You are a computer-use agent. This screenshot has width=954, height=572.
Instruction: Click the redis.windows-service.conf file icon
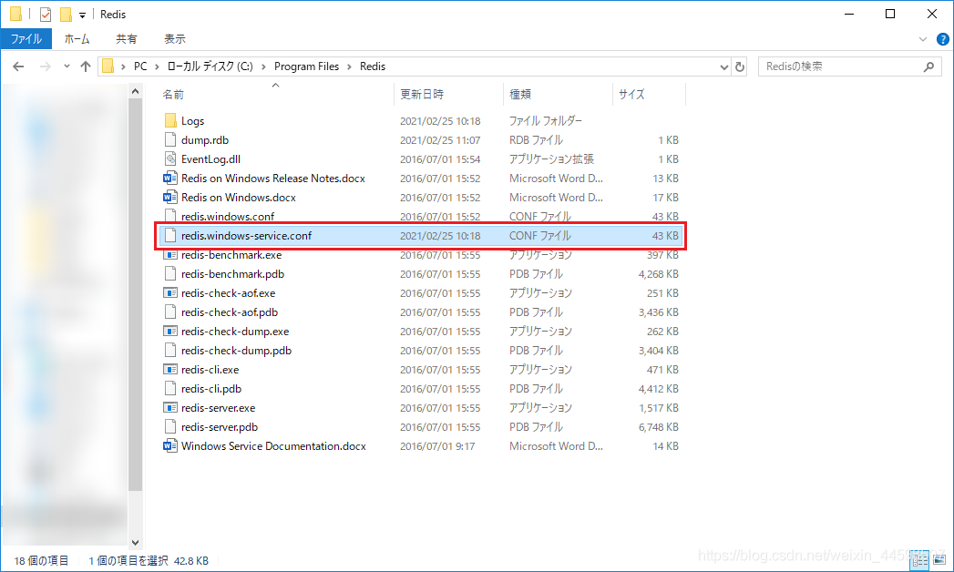click(170, 235)
